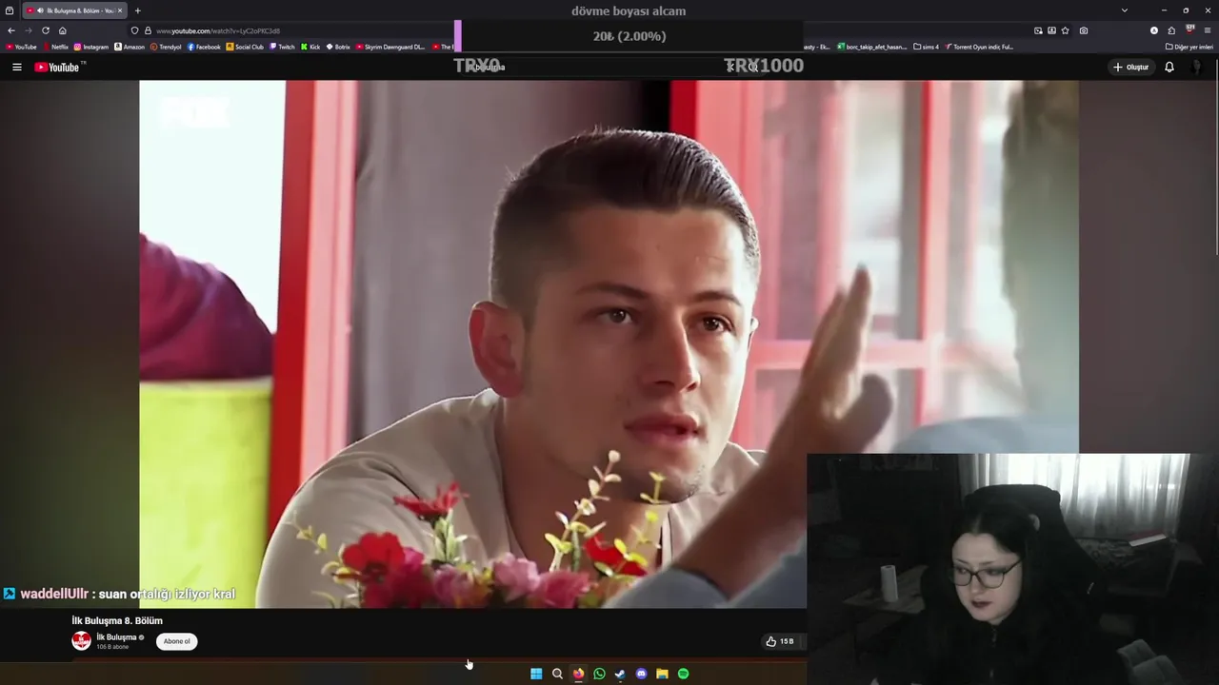
Task: Open WhatsApp from the taskbar
Action: pos(599,674)
